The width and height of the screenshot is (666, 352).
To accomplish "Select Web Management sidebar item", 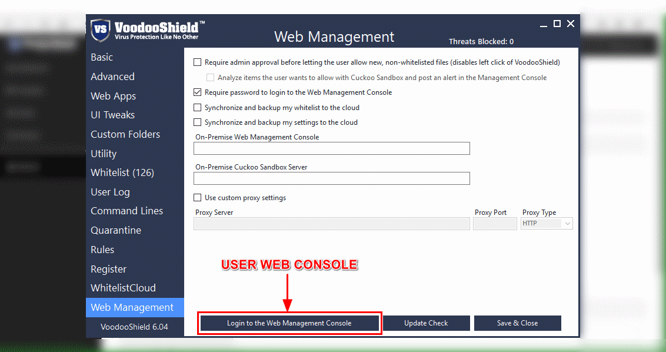I will point(135,307).
